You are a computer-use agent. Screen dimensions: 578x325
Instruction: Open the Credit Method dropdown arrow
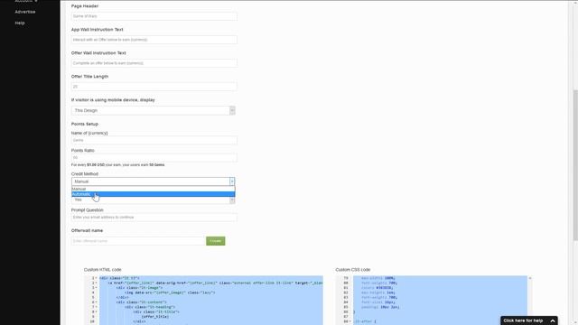[232, 181]
